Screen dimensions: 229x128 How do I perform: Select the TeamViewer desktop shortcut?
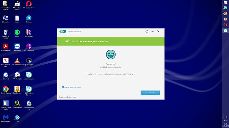pos(17,47)
